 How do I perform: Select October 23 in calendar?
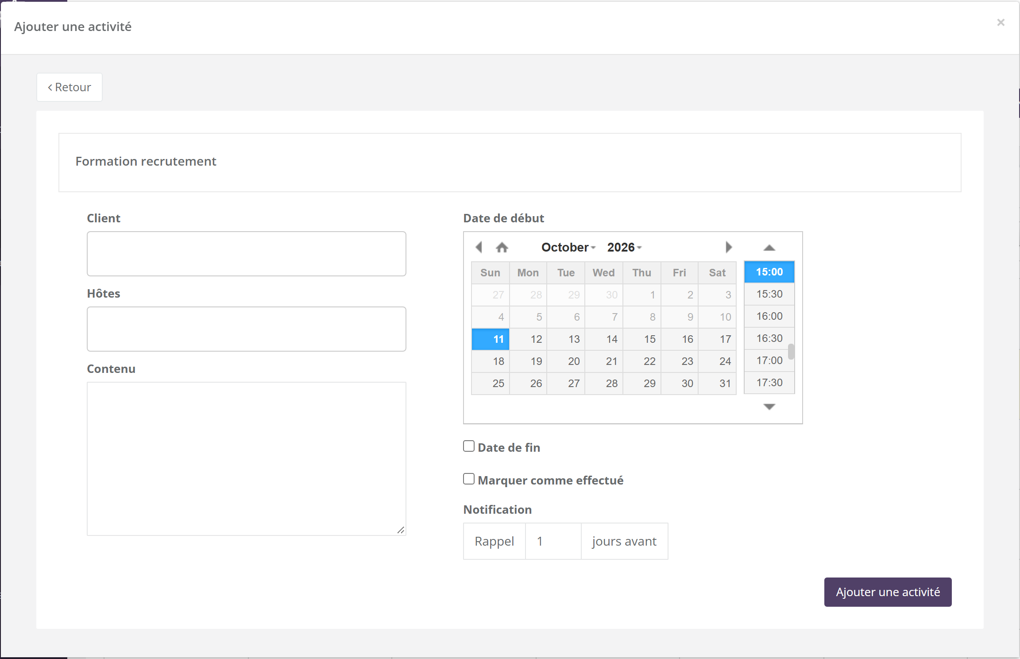coord(680,361)
